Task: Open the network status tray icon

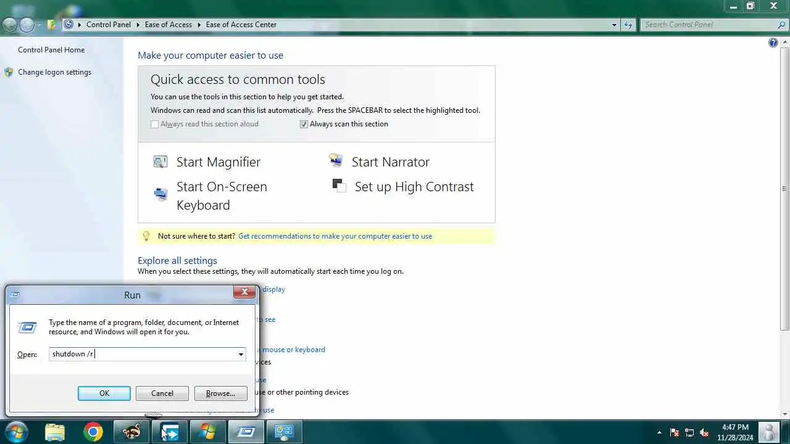Action: coord(689,432)
